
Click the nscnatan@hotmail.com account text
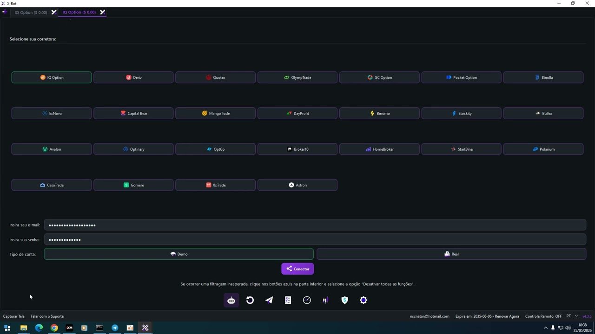[x=430, y=316]
